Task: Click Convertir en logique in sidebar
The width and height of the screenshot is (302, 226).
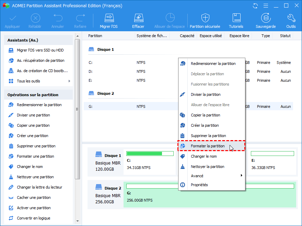Action: click(38, 218)
